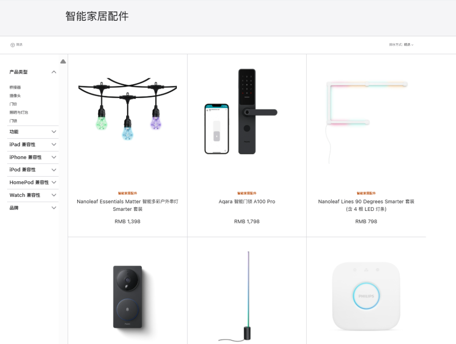Select the 门铃 category filter
The width and height of the screenshot is (456, 344).
[13, 104]
